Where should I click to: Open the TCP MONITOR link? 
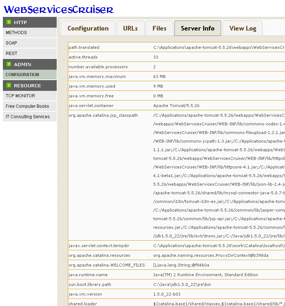pyautogui.click(x=30, y=96)
